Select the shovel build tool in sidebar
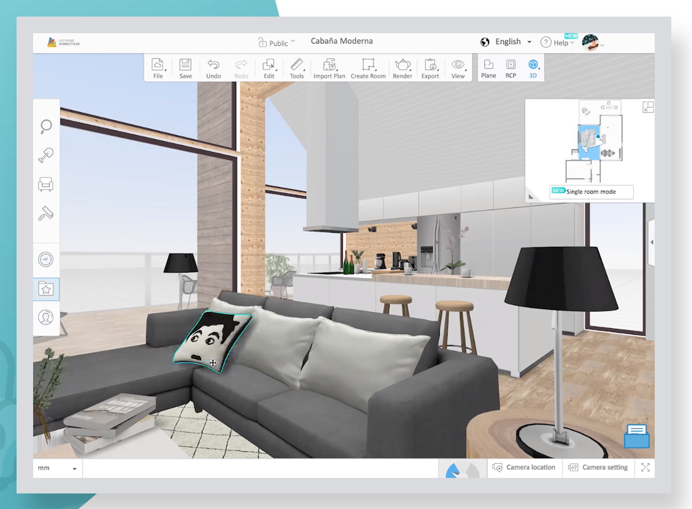692x509 pixels. pos(46,155)
